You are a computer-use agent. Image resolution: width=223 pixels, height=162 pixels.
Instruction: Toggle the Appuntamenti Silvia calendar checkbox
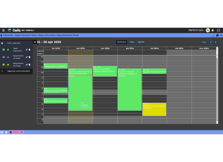(4, 57)
